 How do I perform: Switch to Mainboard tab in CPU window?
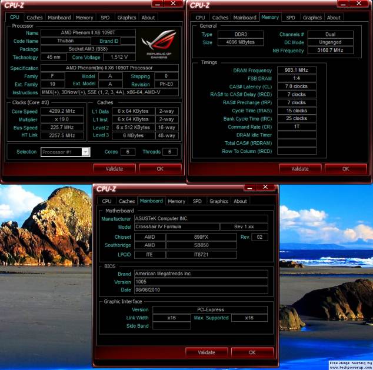click(x=59, y=18)
